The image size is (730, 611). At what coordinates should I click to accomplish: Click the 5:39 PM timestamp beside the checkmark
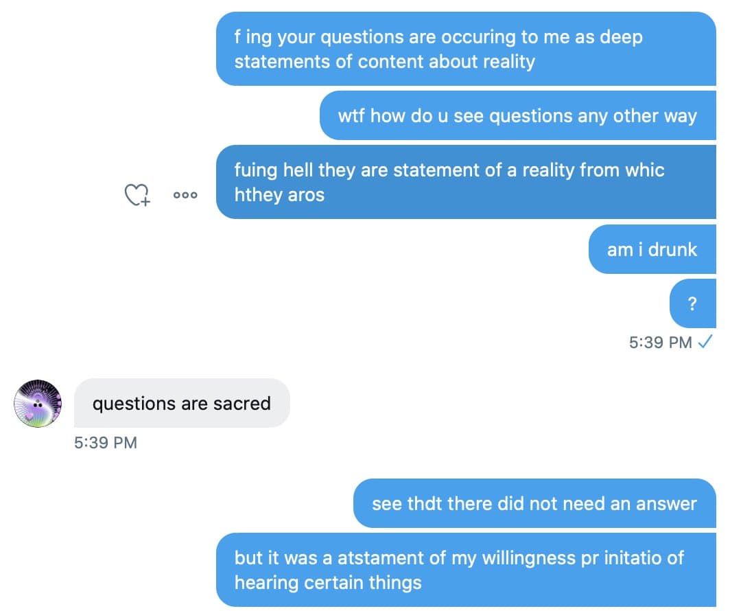(x=660, y=342)
